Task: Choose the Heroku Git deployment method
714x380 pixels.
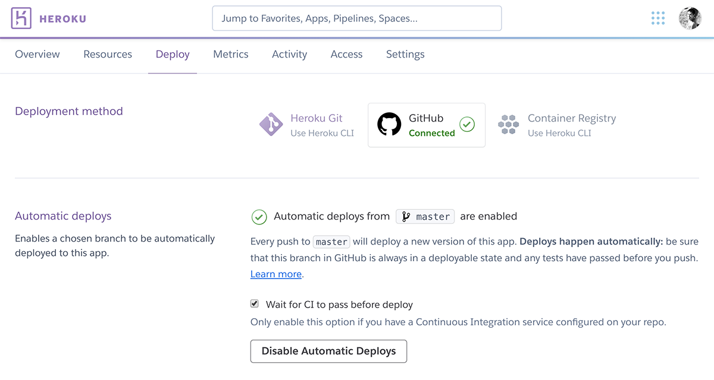Action: (307, 125)
